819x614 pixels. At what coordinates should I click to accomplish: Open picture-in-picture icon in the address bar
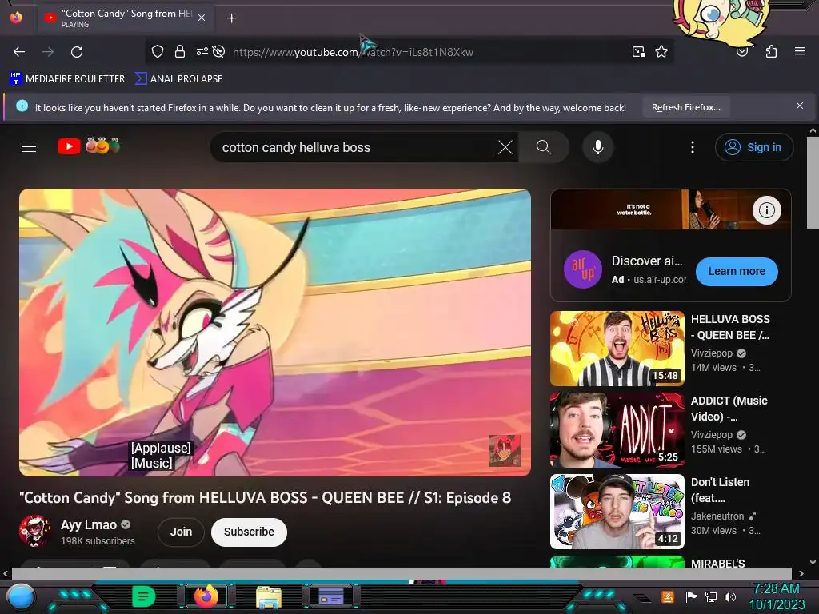point(638,52)
